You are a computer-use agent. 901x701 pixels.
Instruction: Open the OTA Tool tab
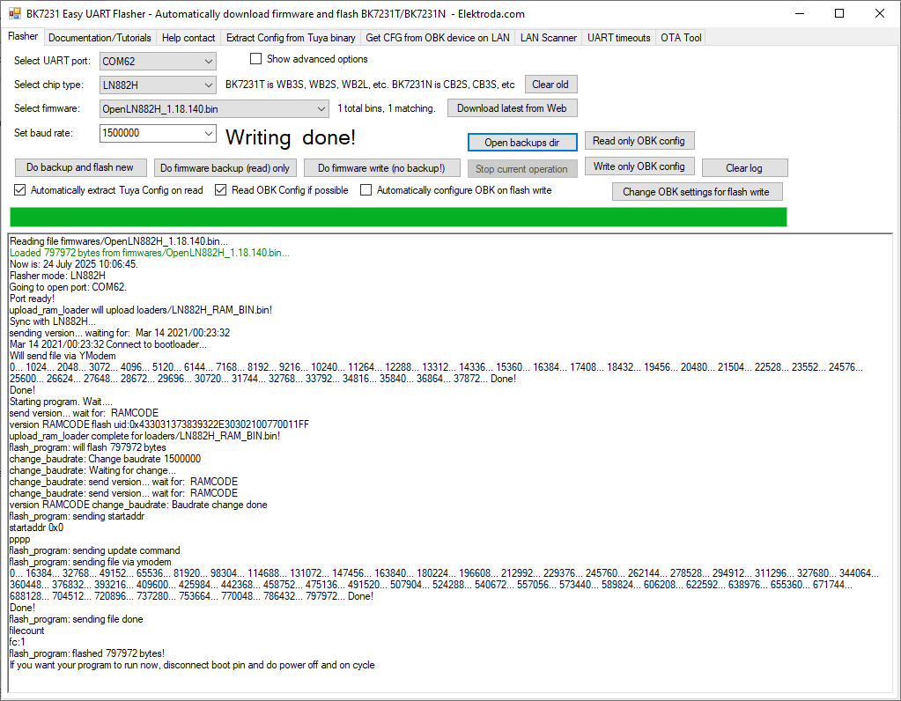pyautogui.click(x=681, y=38)
